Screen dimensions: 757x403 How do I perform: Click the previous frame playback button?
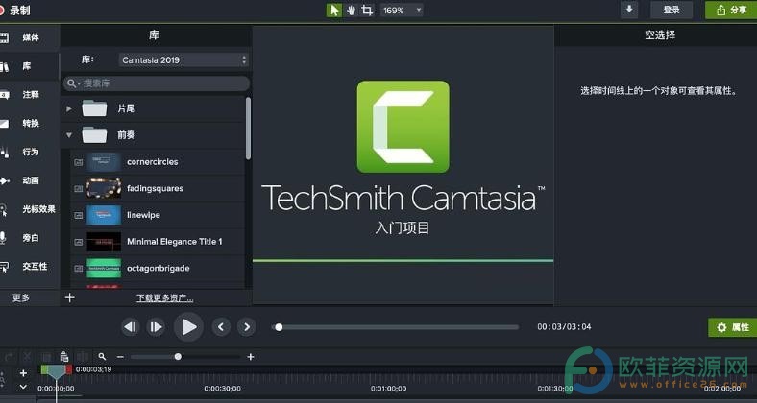130,327
